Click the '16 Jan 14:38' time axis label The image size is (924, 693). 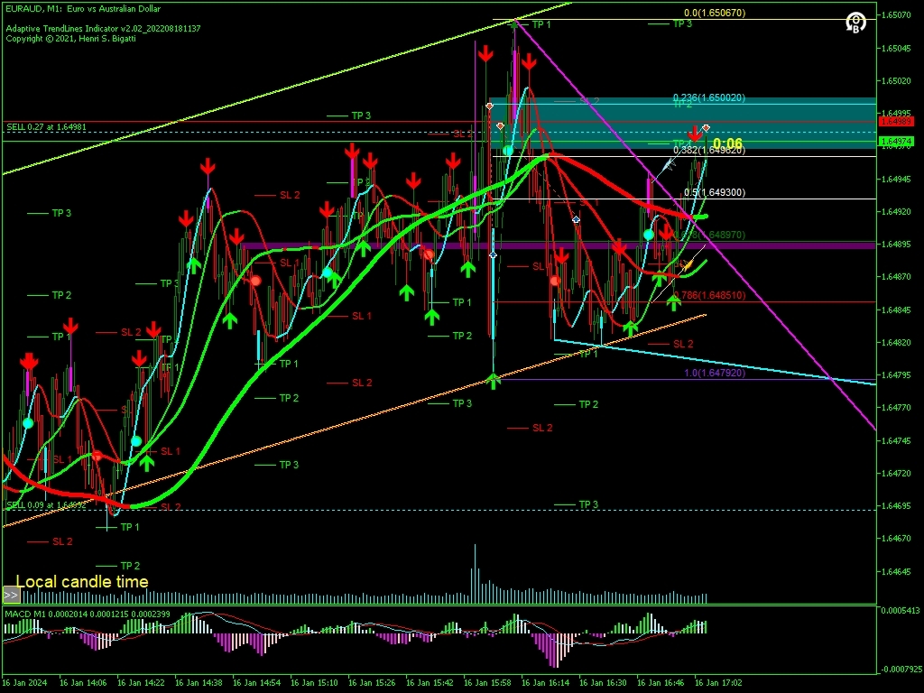199,683
